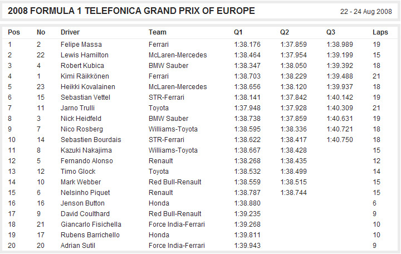Click the Q1 column header
Image resolution: width=401 pixels, height=254 pixels.
click(238, 32)
